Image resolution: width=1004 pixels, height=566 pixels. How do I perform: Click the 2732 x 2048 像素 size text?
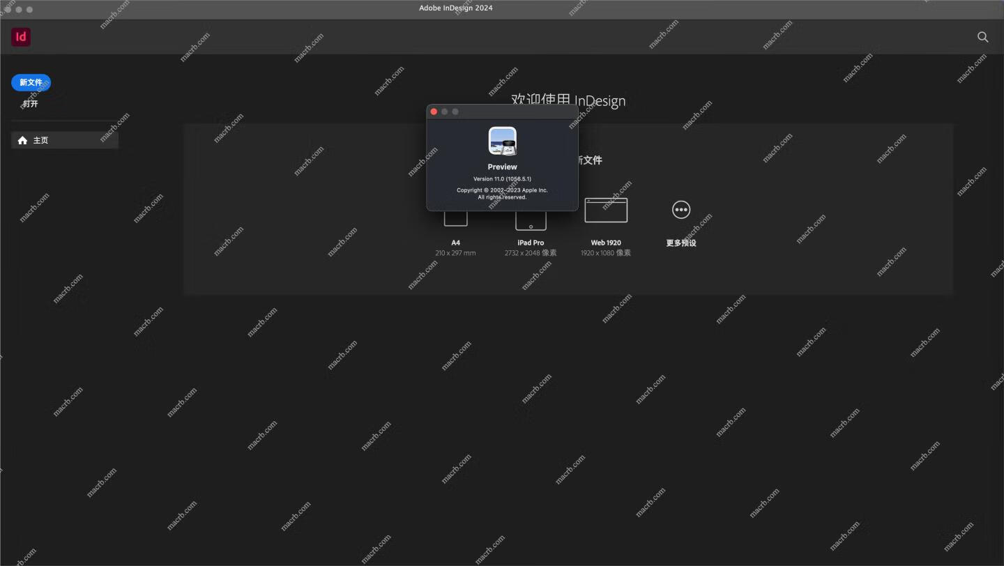pos(531,253)
